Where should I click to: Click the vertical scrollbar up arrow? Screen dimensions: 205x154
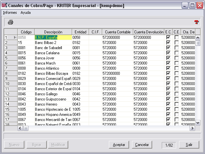pyautogui.click(x=198, y=38)
